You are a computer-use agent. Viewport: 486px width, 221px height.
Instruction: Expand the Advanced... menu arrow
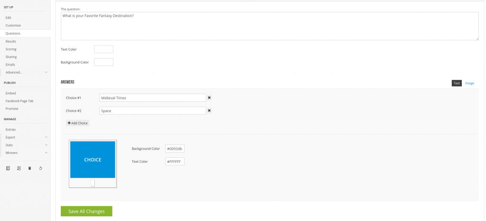pyautogui.click(x=46, y=72)
